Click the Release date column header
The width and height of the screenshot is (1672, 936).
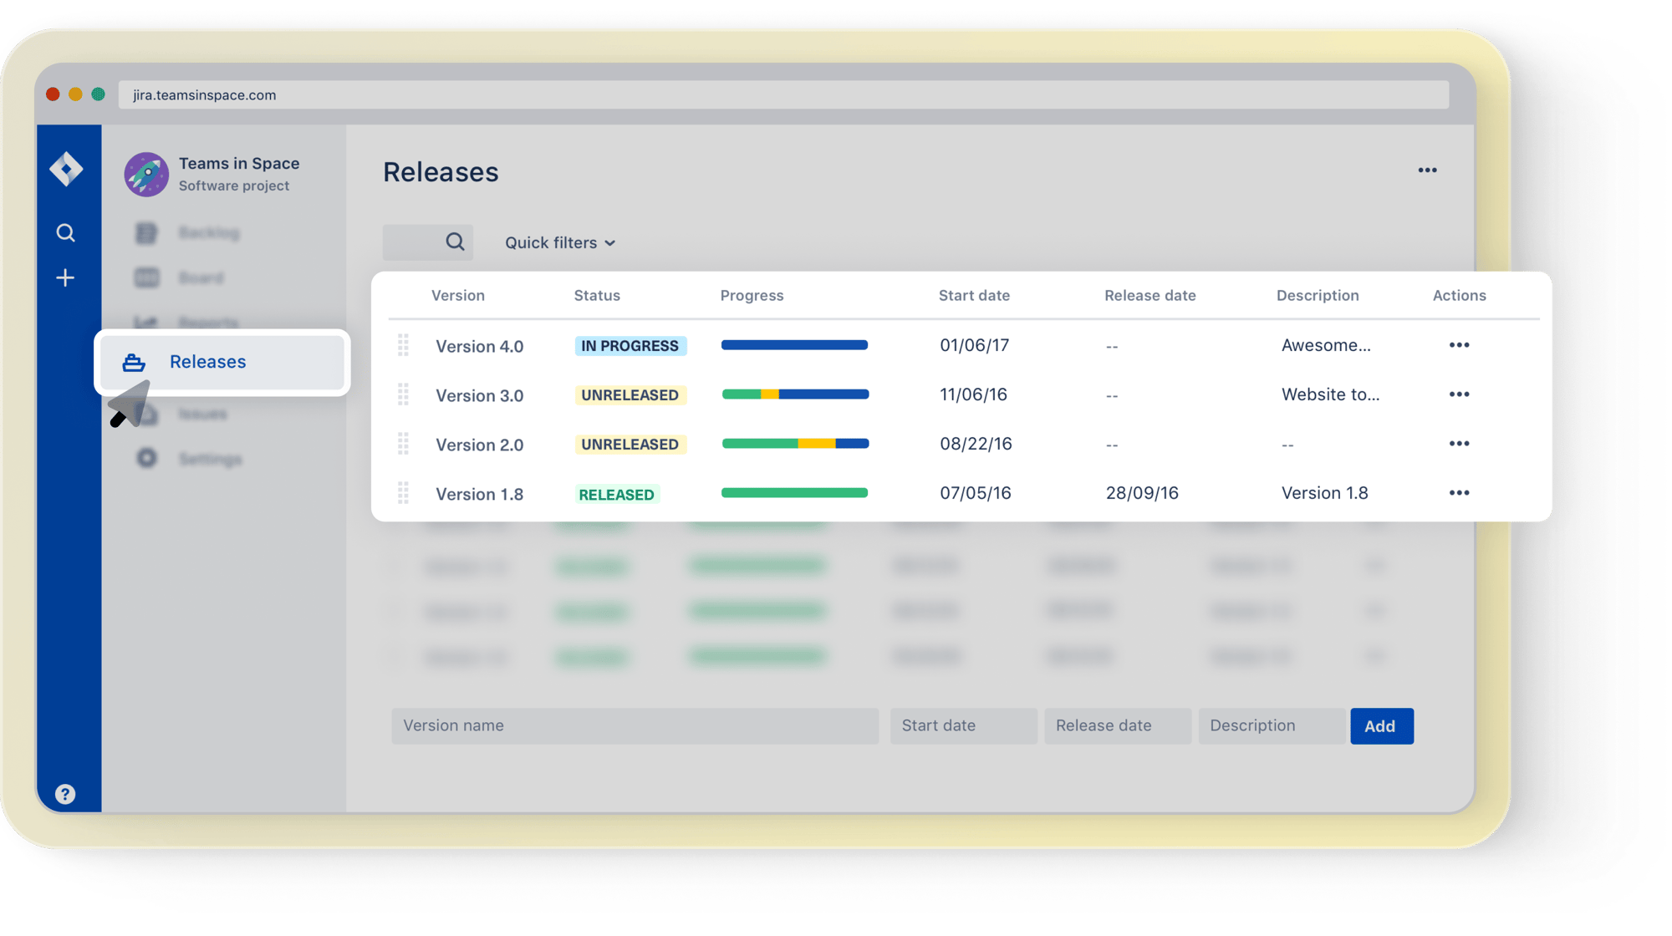(1149, 295)
